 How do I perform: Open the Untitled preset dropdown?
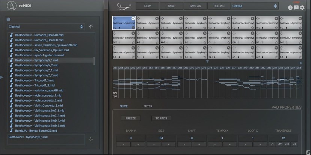[x=255, y=6]
